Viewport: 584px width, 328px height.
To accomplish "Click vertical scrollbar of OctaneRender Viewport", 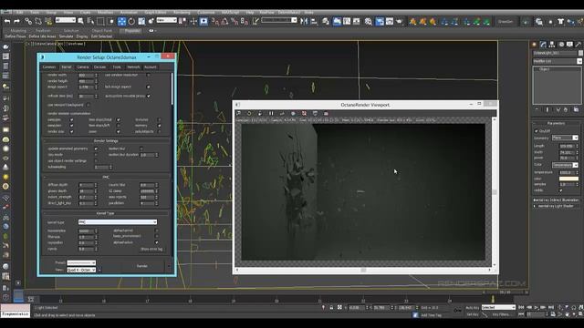I will [495, 192].
